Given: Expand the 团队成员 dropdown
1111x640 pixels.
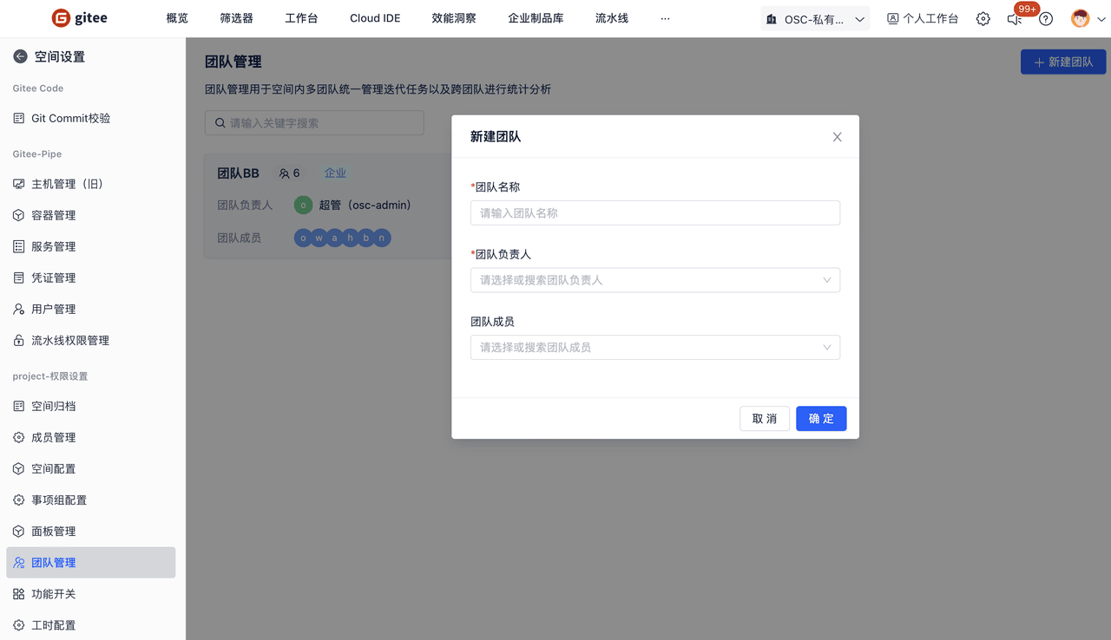Looking at the screenshot, I should tap(654, 348).
